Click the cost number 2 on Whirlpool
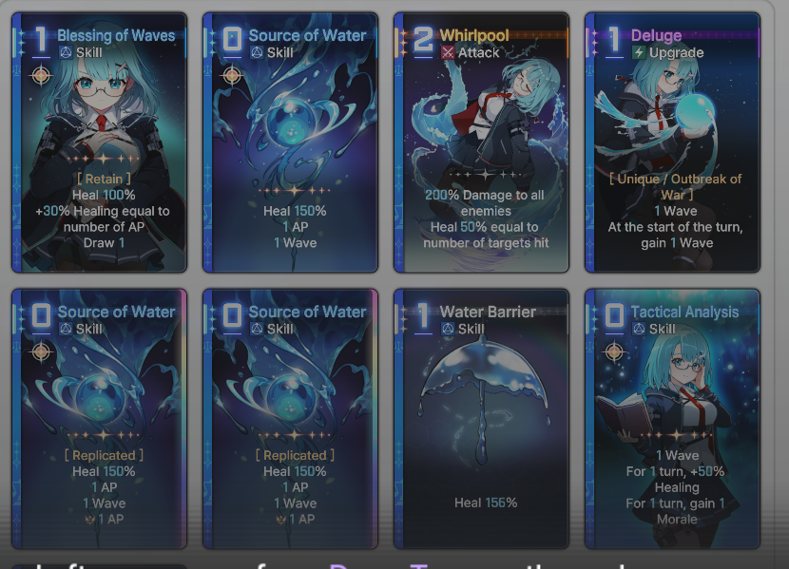Screen dimensions: 789x569 (x=423, y=39)
